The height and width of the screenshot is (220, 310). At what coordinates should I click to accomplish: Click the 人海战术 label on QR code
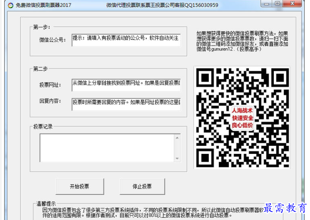pos(242,111)
